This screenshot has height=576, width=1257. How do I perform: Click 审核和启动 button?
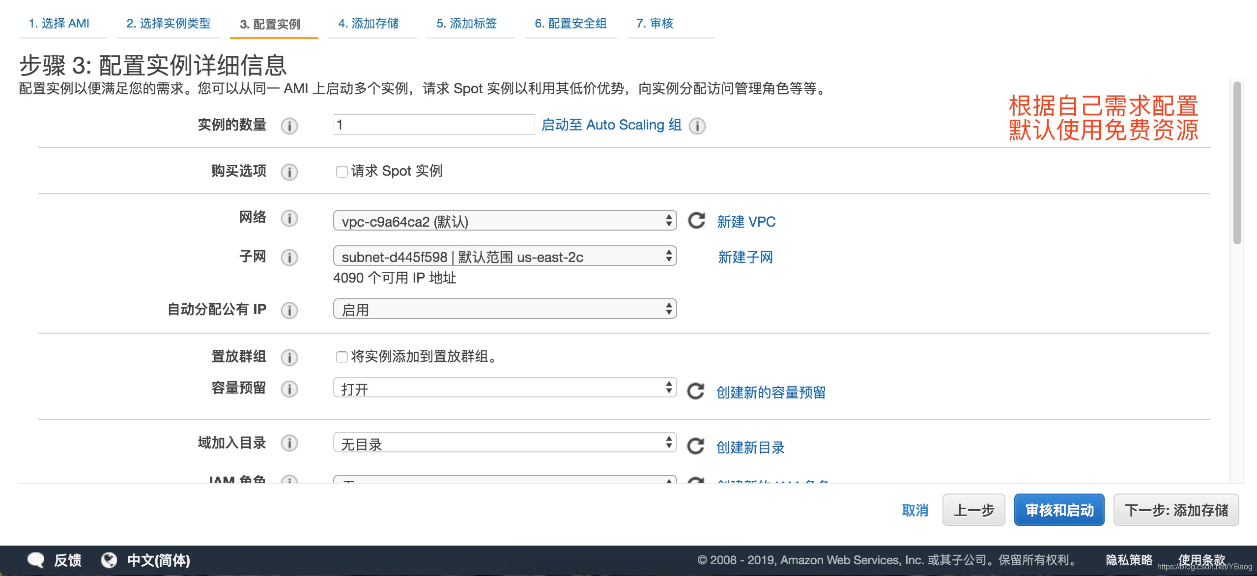point(1059,510)
